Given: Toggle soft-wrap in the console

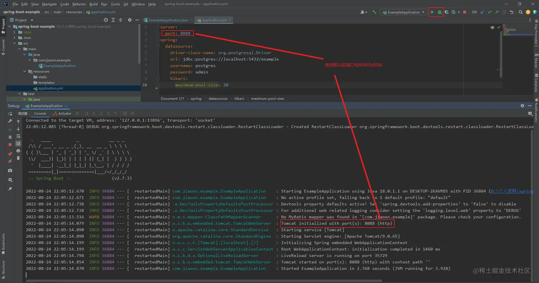Looking at the screenshot, I should (18, 136).
